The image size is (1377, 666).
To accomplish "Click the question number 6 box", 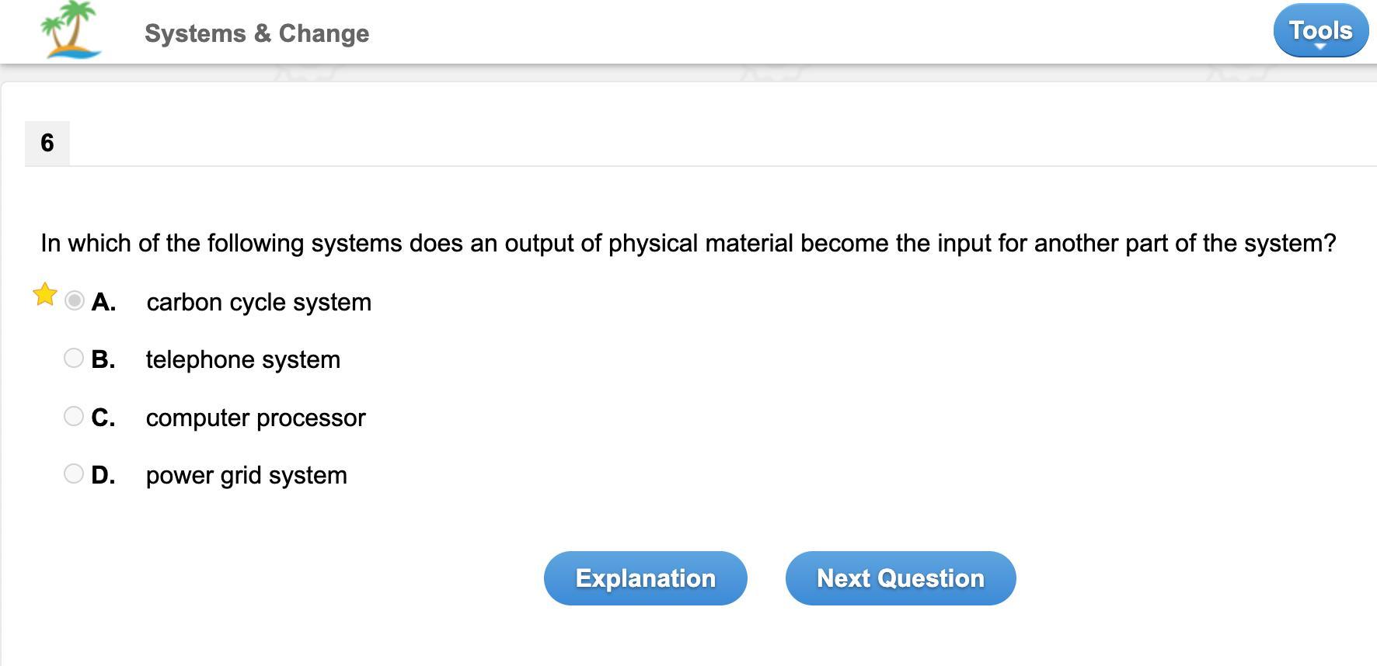I will tap(47, 143).
